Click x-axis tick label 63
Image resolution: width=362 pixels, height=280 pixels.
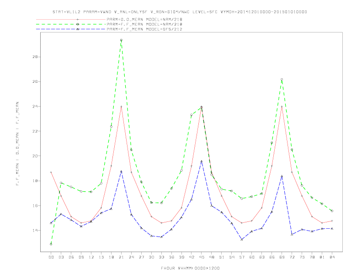coord(262,257)
